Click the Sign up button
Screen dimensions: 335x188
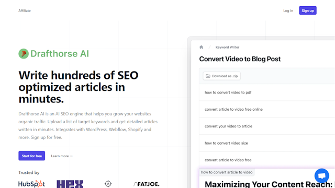[x=308, y=10]
